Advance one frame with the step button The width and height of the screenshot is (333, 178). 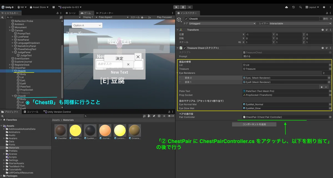point(190,7)
